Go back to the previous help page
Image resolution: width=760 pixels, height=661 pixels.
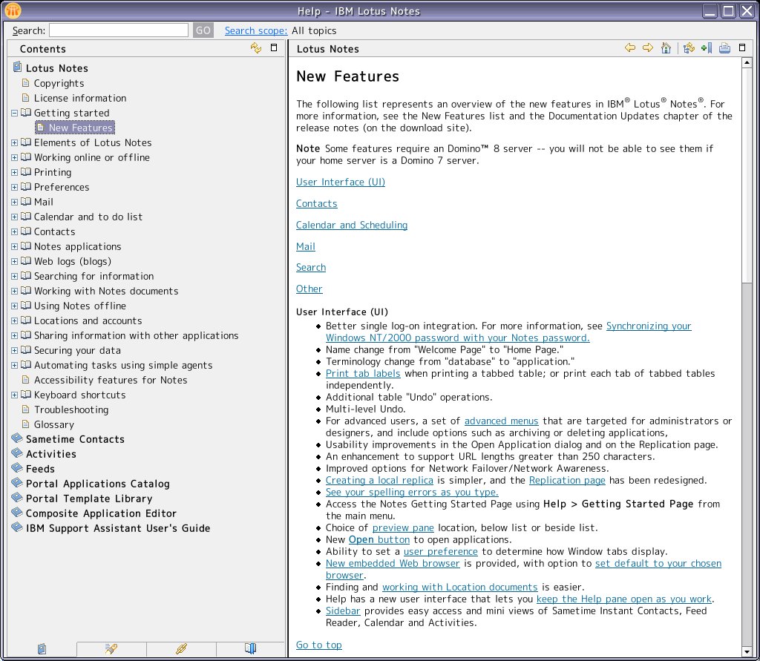[630, 48]
